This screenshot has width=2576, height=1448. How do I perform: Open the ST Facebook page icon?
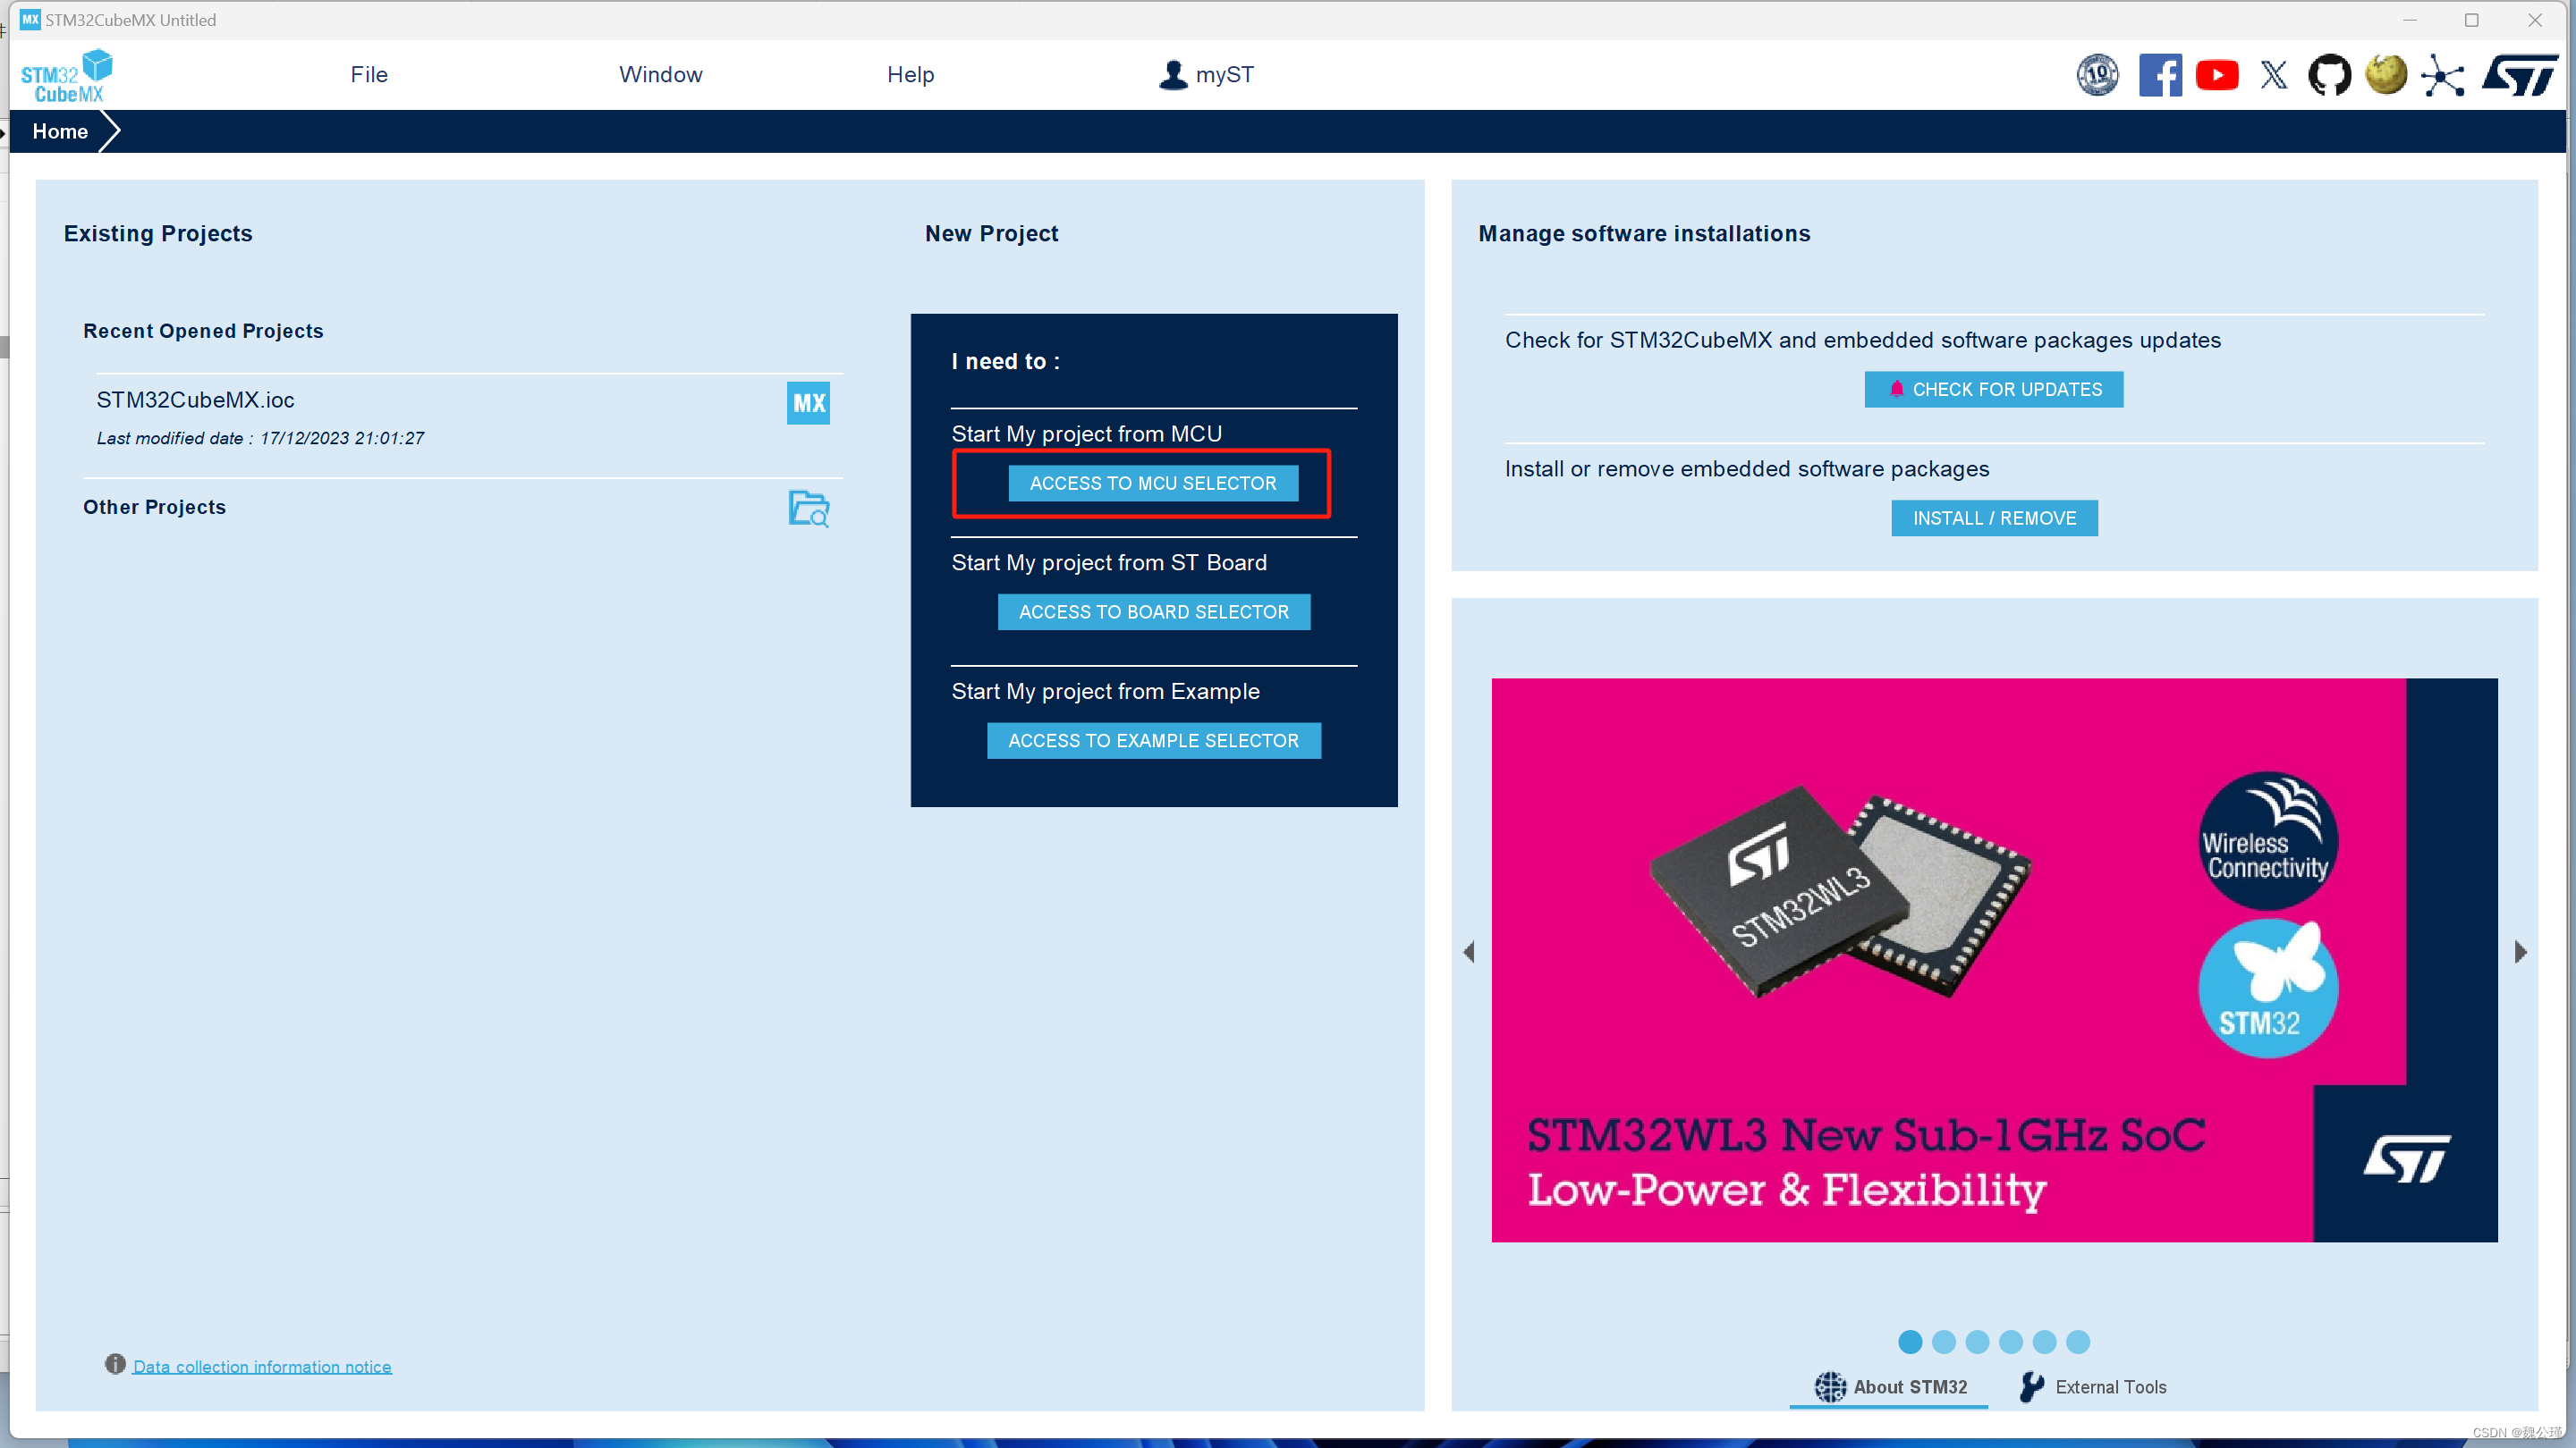[x=2160, y=75]
